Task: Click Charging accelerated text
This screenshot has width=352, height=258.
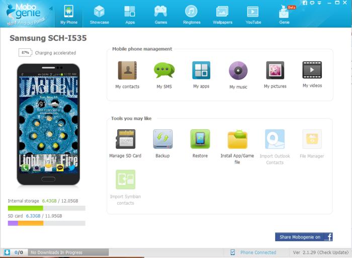Action: tap(55, 53)
